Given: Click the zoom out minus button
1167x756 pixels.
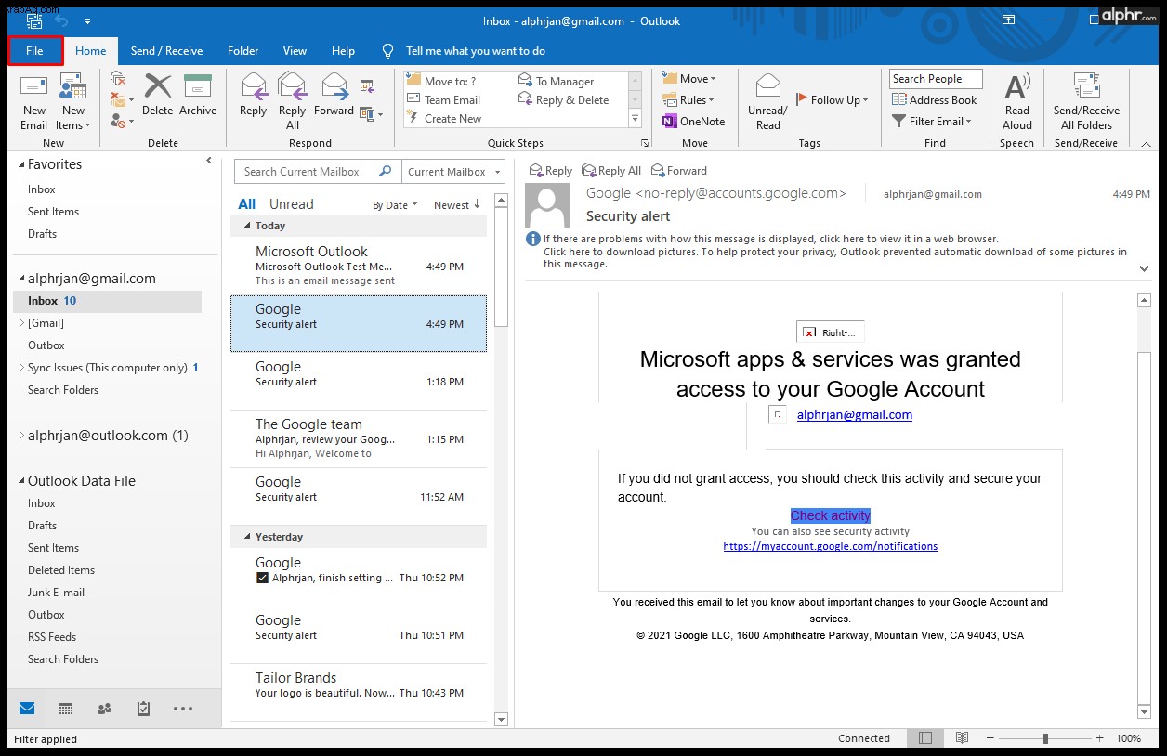Looking at the screenshot, I should pyautogui.click(x=990, y=738).
